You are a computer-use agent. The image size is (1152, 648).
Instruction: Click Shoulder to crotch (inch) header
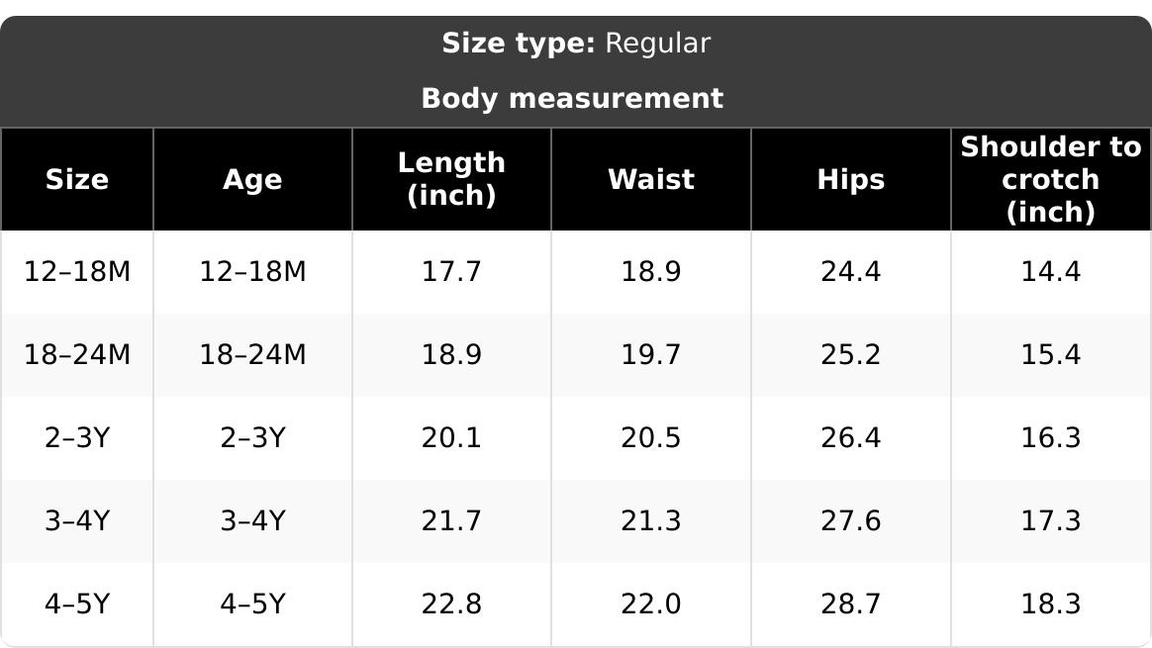click(1051, 179)
